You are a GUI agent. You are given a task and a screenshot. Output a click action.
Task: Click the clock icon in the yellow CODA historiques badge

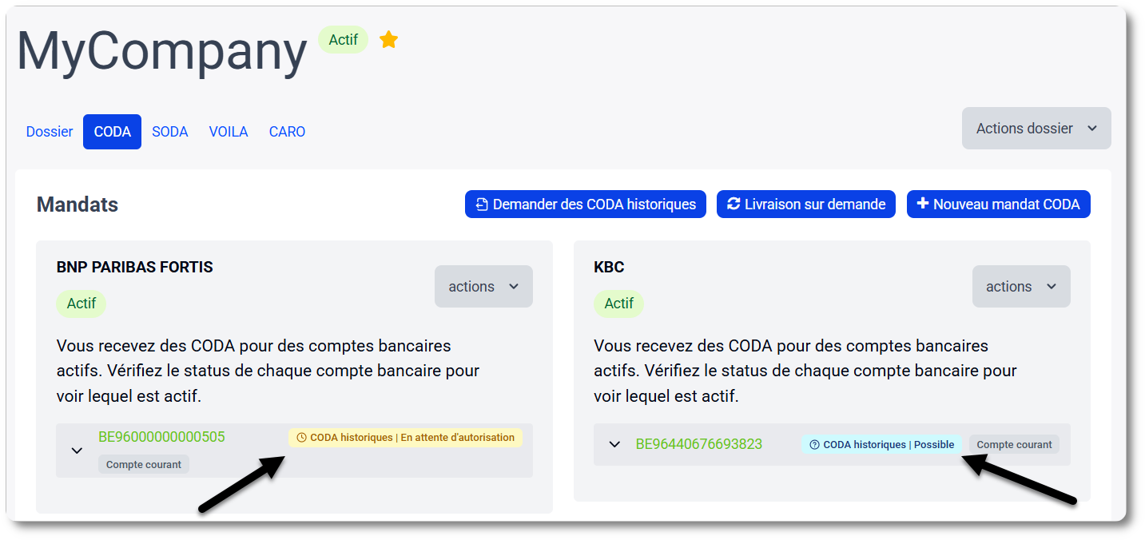click(302, 437)
